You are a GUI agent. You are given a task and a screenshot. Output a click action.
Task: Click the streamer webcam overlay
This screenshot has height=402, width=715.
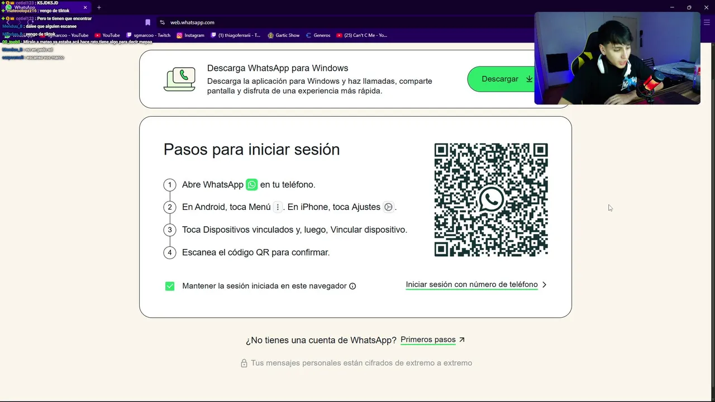617,58
